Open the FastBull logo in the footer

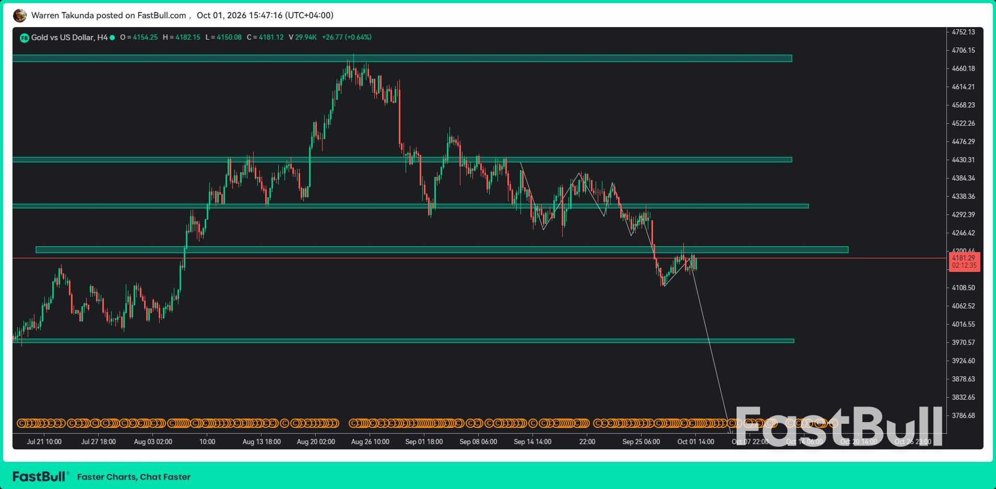[x=41, y=476]
